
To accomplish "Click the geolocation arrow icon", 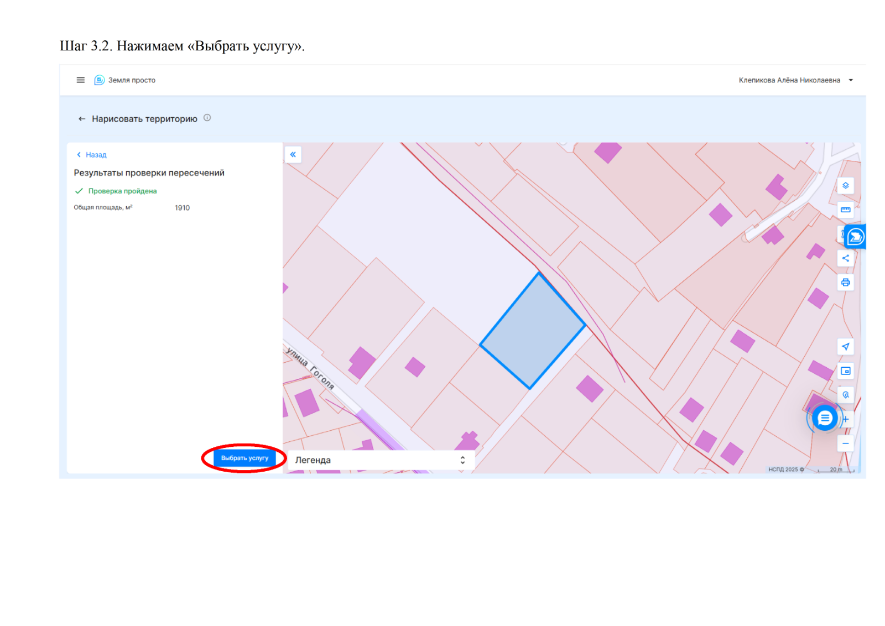I will [x=845, y=347].
